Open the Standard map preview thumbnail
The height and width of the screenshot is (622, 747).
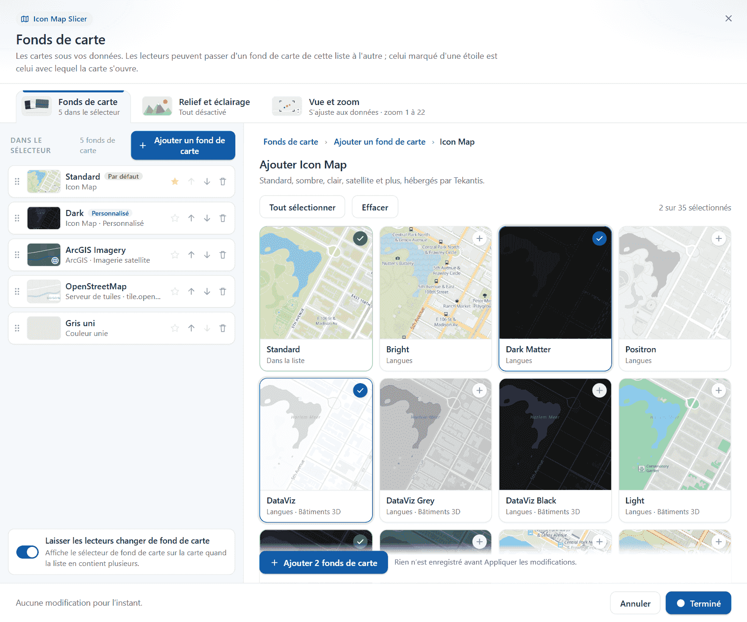[316, 283]
